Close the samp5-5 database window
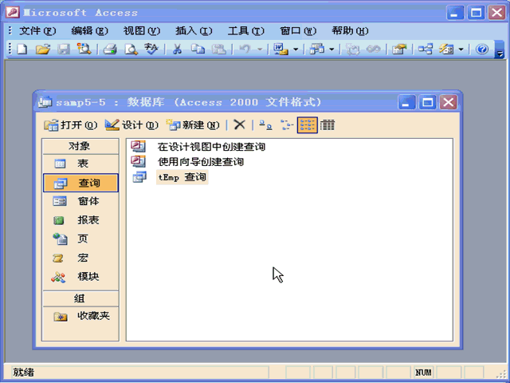 pos(448,103)
